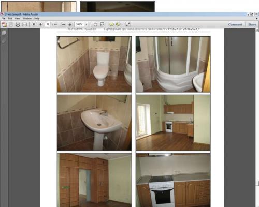Screen dimensions: 259x207
Task: Open the Comment pane
Action: [x=235, y=24]
